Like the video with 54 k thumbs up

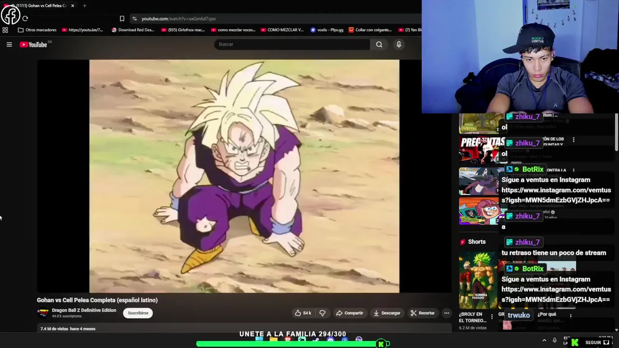pos(303,313)
